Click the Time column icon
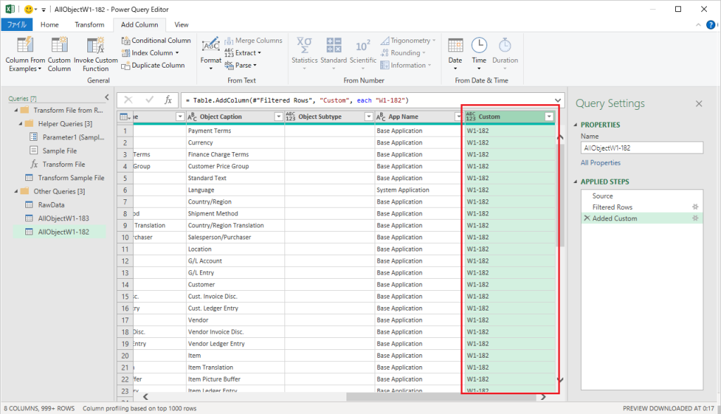The image size is (721, 414). [x=479, y=54]
